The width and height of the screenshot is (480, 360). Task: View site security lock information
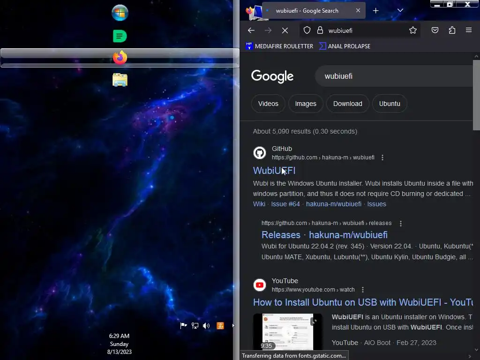coord(320,30)
